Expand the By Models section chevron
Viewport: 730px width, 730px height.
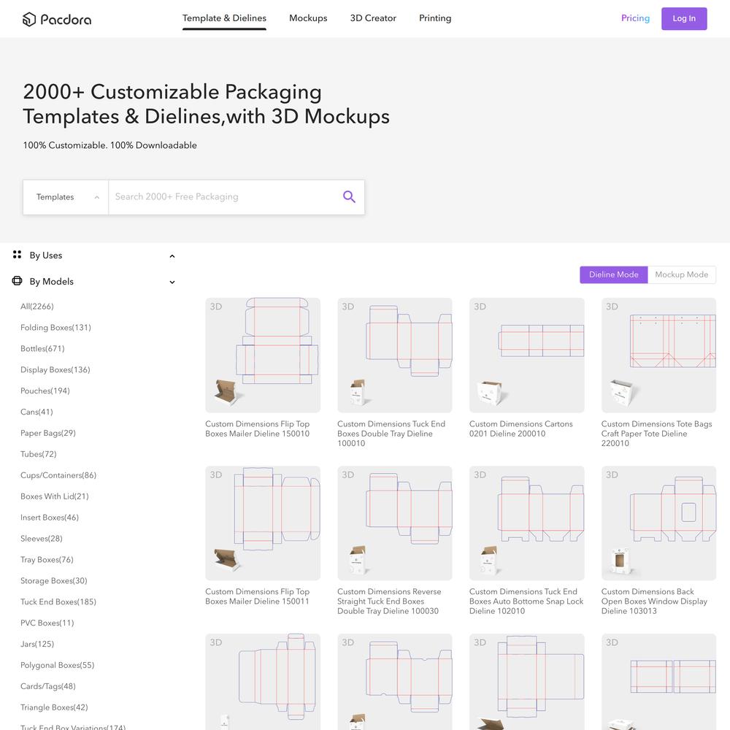tap(172, 282)
